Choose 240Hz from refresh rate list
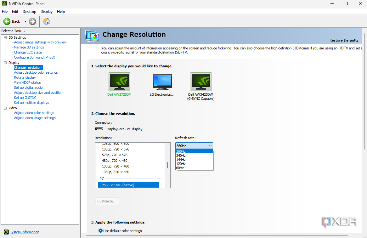 point(181,156)
